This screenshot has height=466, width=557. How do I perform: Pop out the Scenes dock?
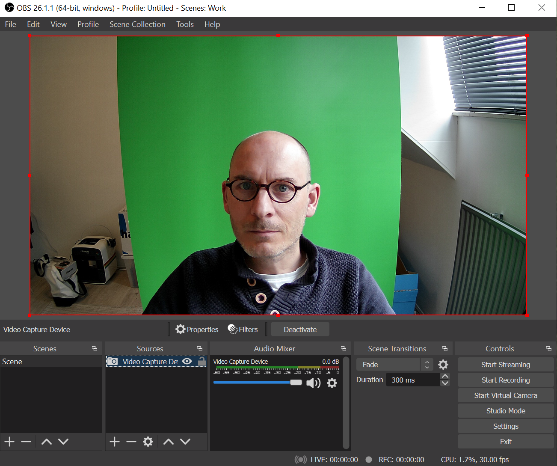click(x=95, y=348)
